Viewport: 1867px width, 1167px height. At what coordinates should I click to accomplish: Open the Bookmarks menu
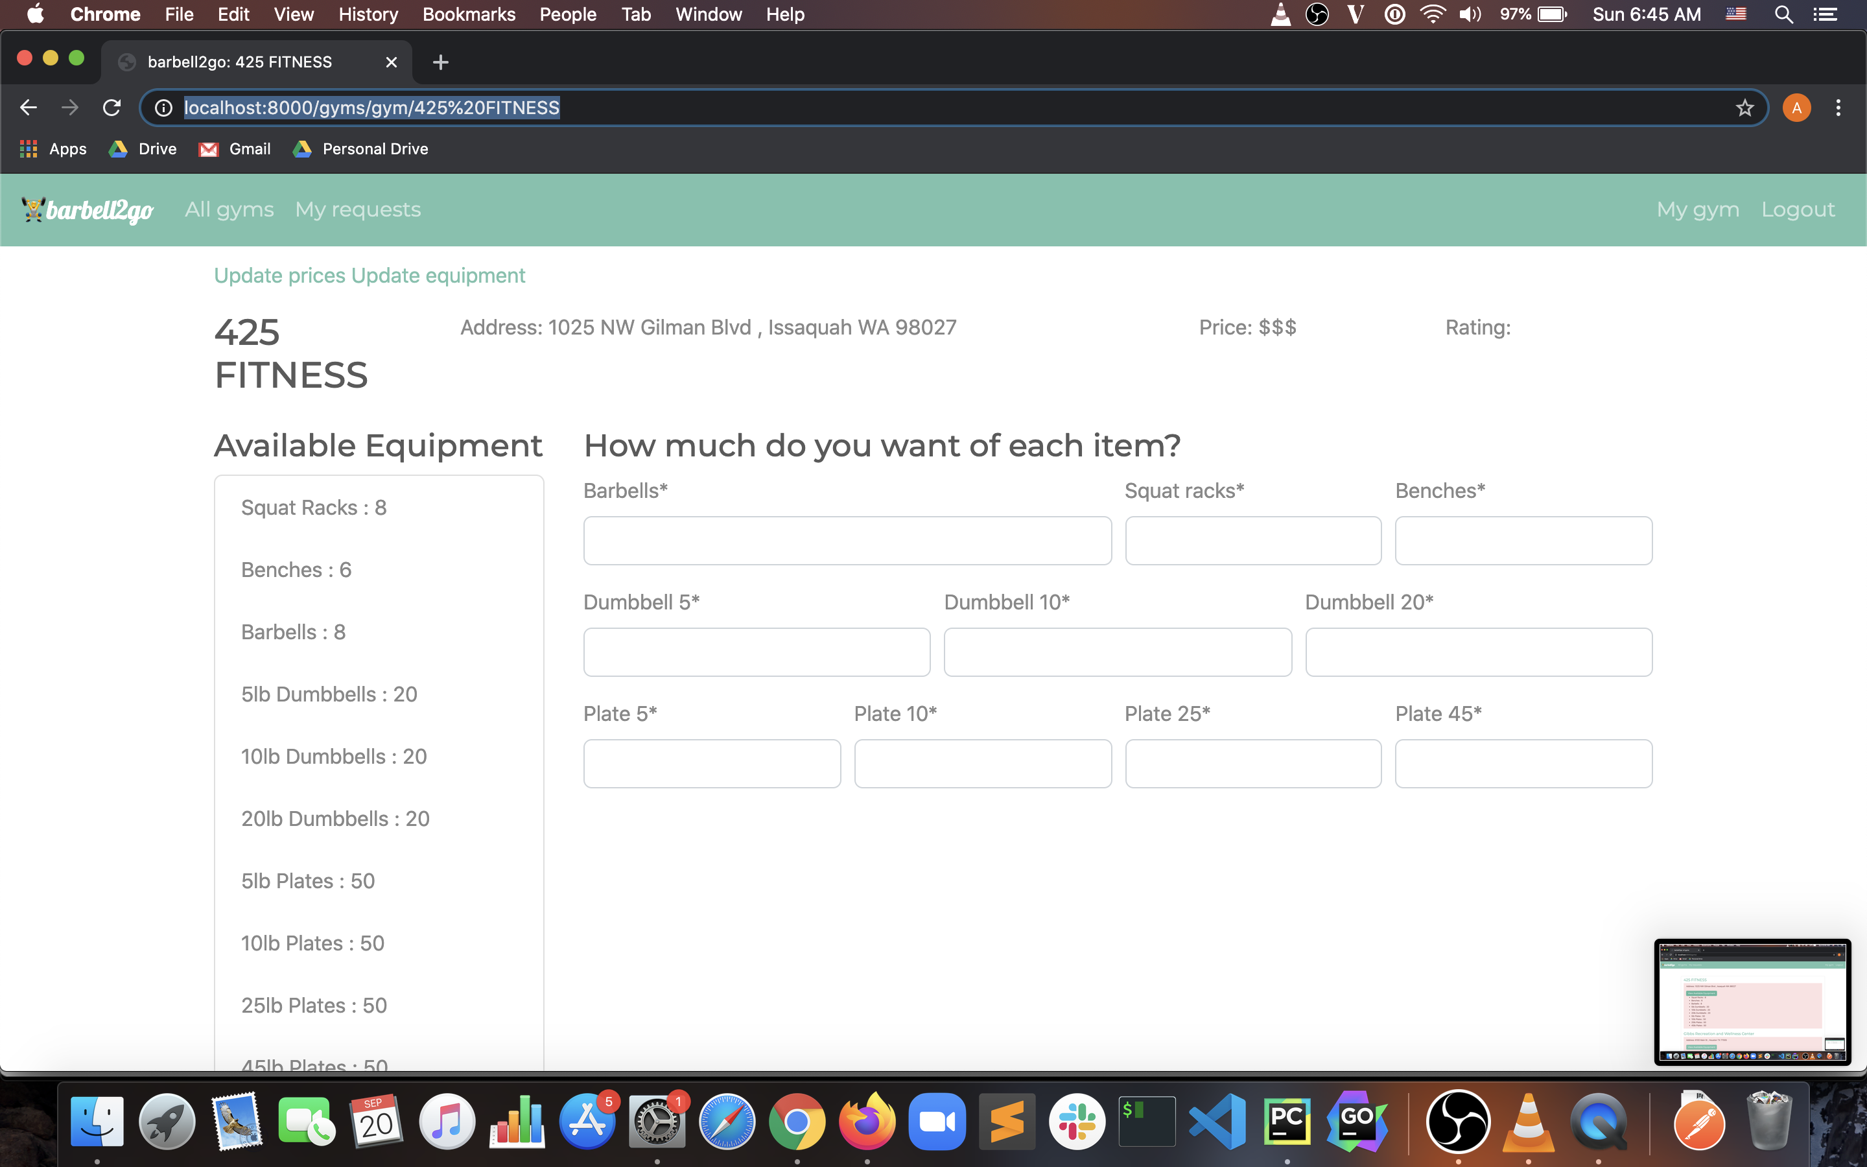tap(468, 15)
